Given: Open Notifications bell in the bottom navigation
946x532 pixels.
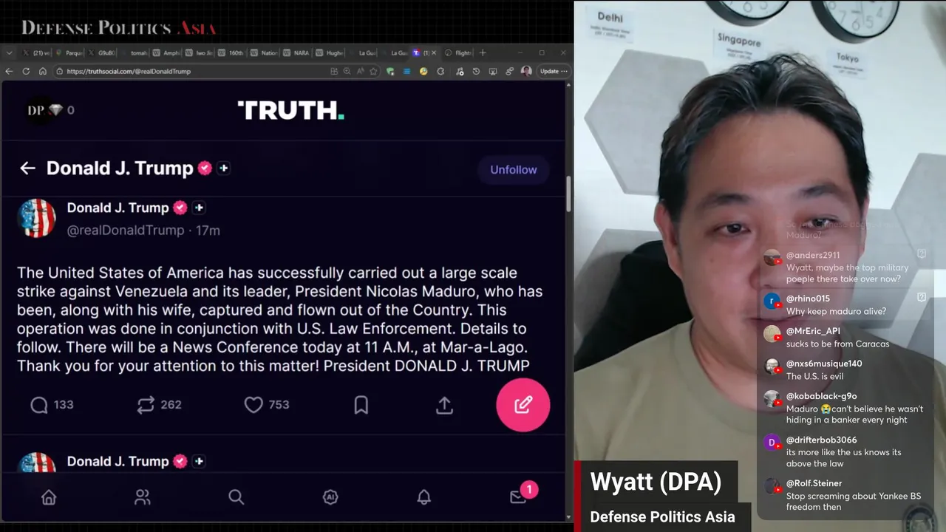Looking at the screenshot, I should point(424,497).
